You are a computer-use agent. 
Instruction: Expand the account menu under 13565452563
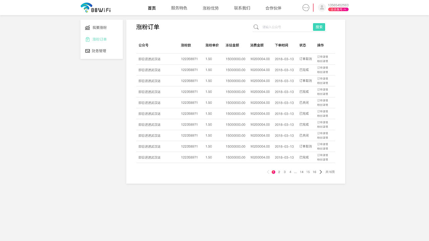coord(338,9)
